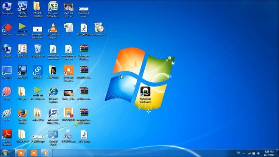The height and width of the screenshot is (157, 279).
Task: Select the Biometrics Service image file
Action: (37, 32)
